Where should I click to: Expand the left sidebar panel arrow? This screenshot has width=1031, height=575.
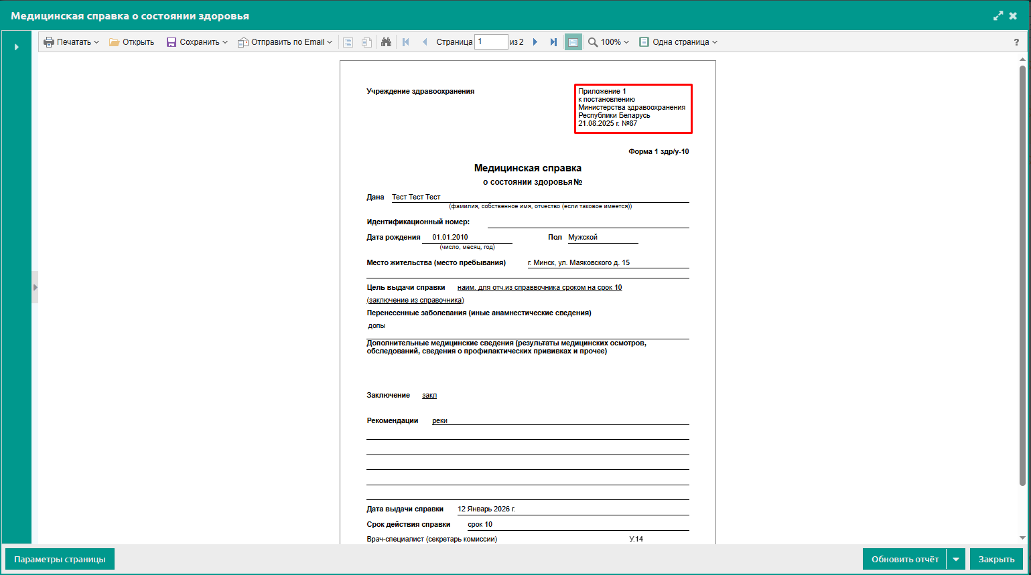point(17,47)
